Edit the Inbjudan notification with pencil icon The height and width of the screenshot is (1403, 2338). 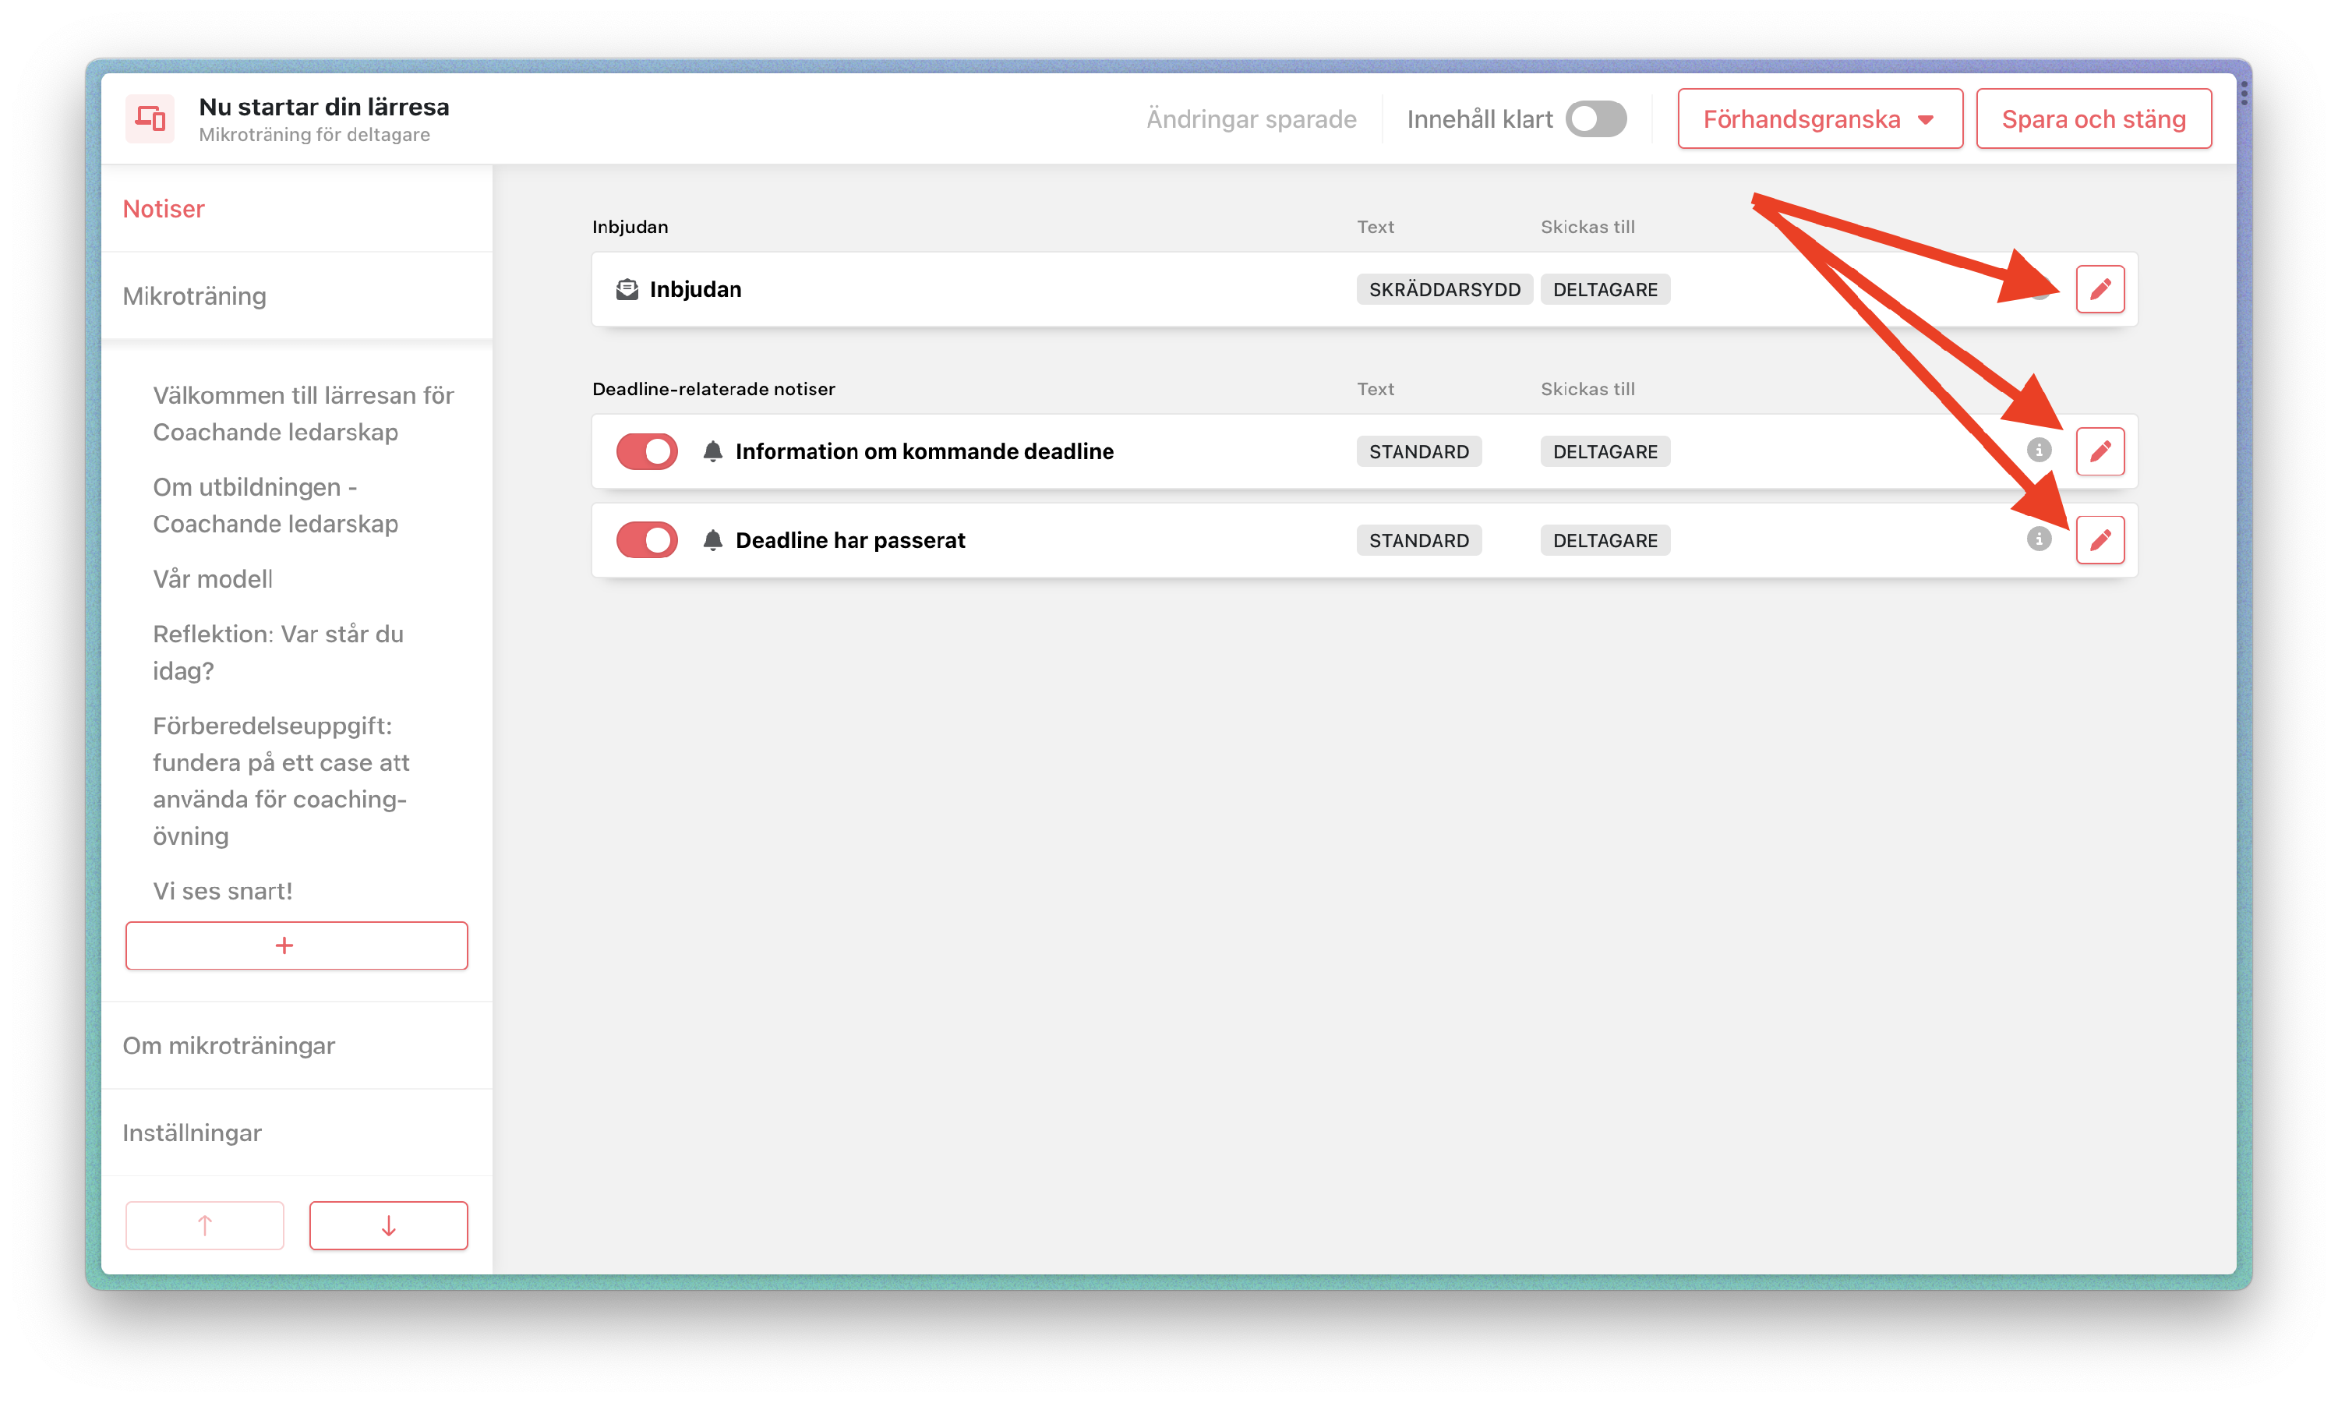(2100, 289)
